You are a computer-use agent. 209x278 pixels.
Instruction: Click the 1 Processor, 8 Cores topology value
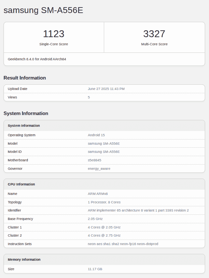coord(104,202)
